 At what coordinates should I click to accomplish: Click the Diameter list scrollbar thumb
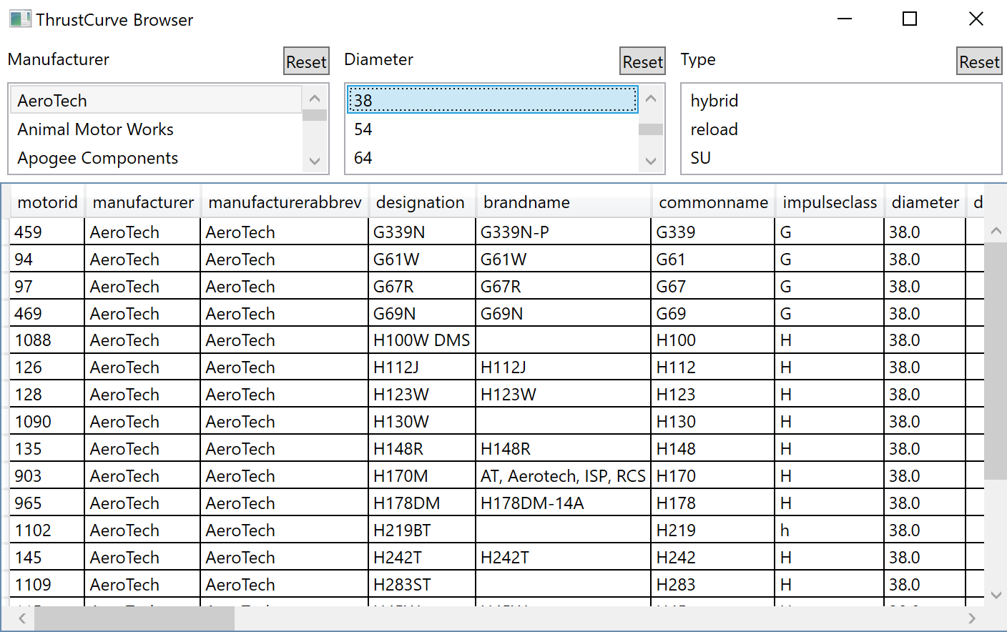(x=651, y=129)
